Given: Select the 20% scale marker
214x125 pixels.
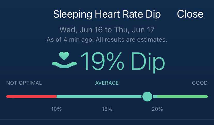Looking at the screenshot, I should (157, 109).
